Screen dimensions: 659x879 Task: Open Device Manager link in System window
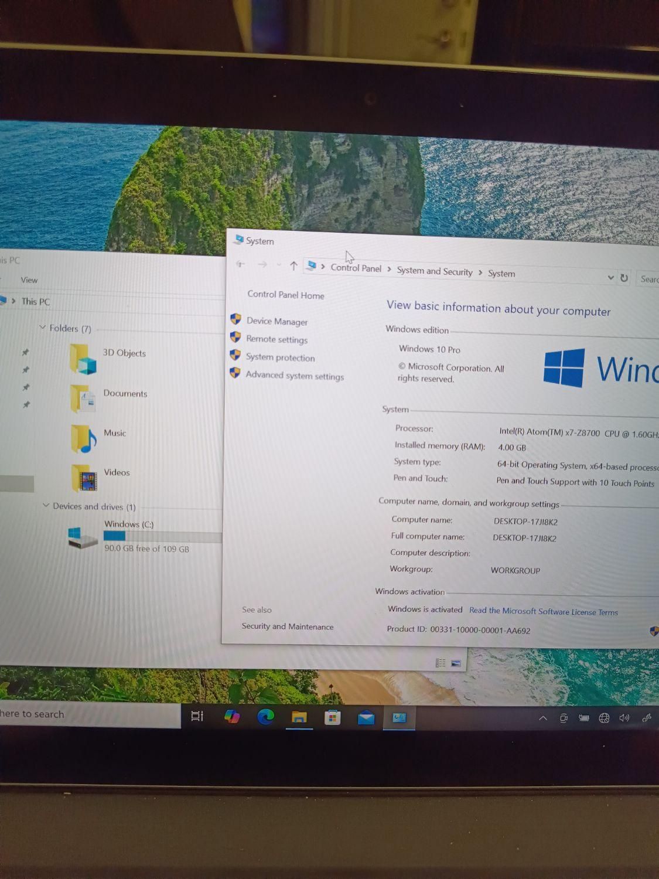(x=276, y=321)
